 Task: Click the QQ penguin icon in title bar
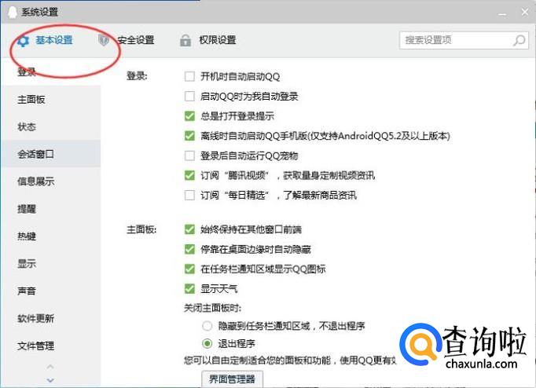pyautogui.click(x=13, y=12)
